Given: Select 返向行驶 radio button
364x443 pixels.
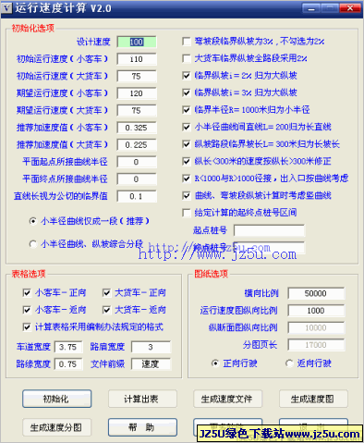Looking at the screenshot, I should [289, 363].
